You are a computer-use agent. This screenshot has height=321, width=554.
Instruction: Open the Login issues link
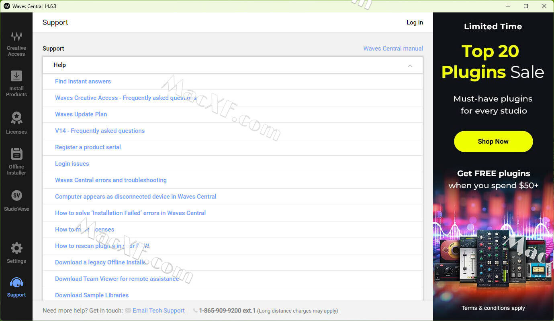click(72, 164)
